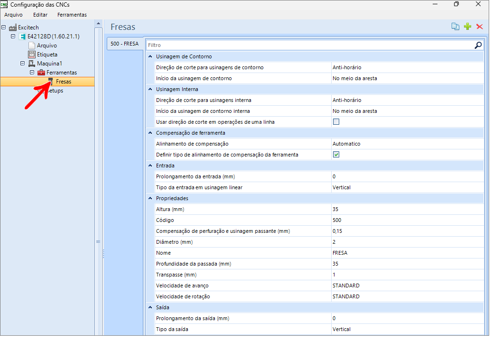Open the Editar menu
Viewport: 492px width, 341px height.
click(x=40, y=15)
